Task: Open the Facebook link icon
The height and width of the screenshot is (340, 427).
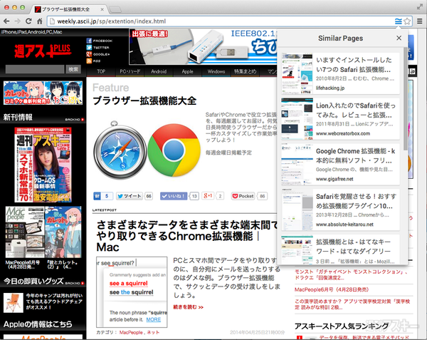Action: 89,41
